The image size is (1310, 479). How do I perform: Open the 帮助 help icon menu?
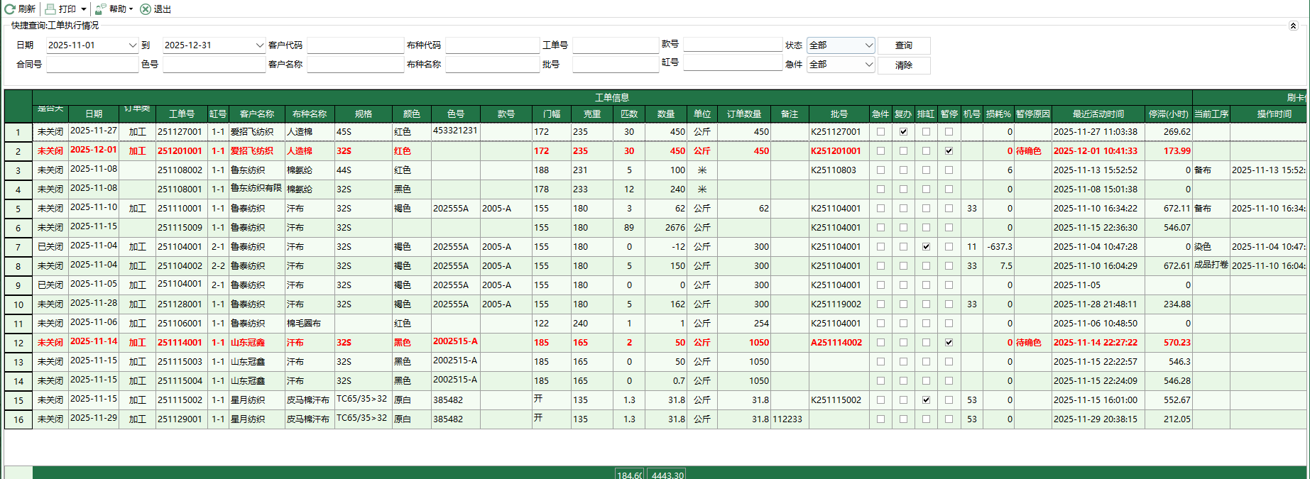101,9
